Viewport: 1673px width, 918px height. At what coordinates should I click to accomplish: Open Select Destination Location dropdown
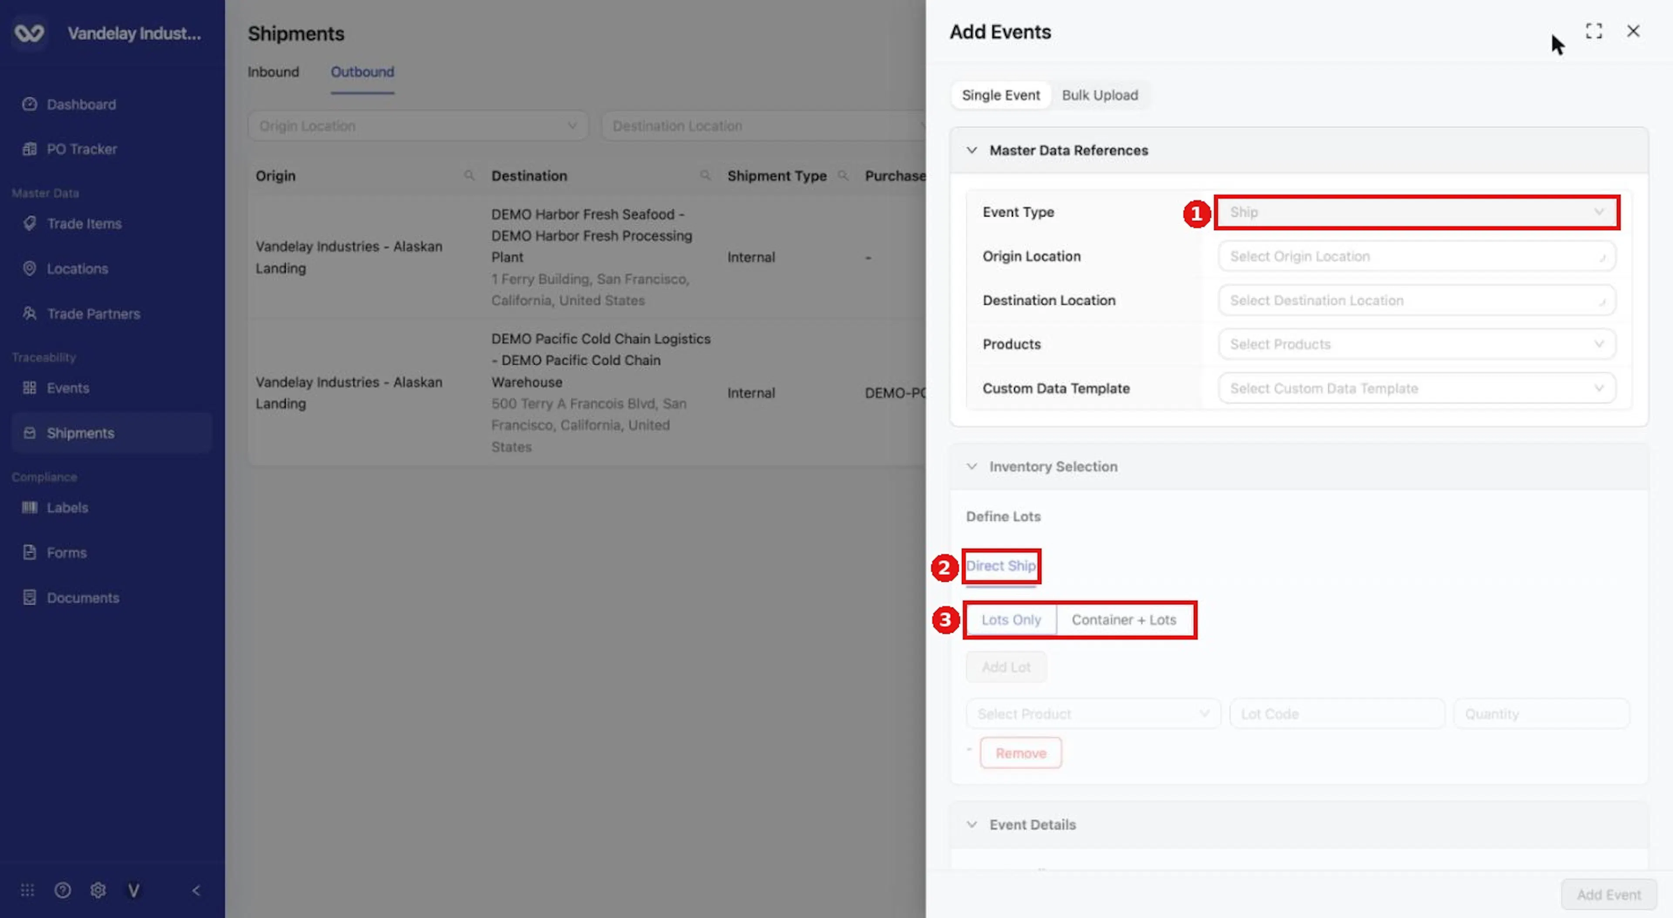(x=1417, y=300)
